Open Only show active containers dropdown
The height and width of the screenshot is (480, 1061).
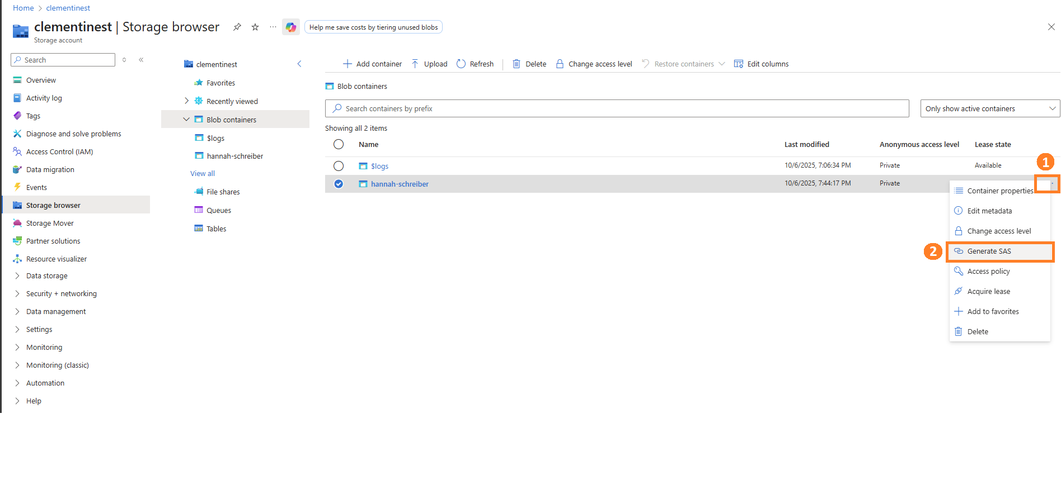(990, 108)
